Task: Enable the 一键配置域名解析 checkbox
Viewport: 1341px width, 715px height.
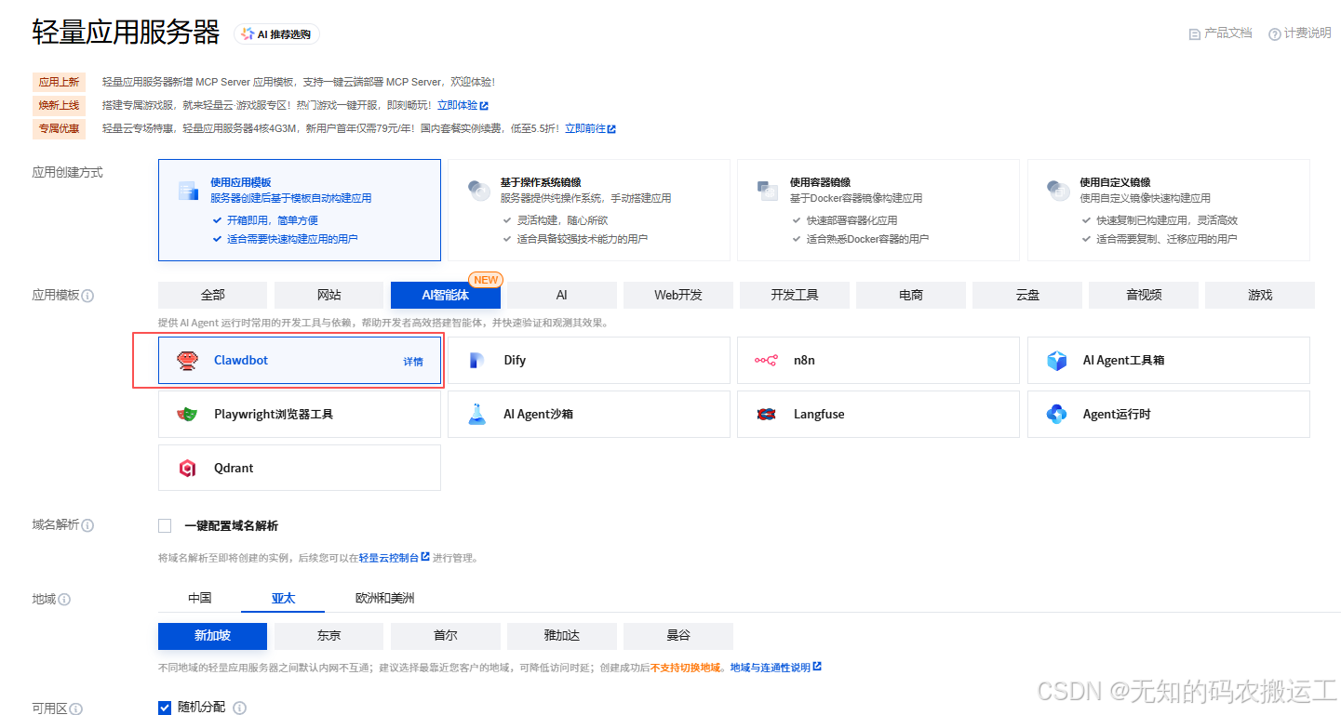Action: click(165, 526)
